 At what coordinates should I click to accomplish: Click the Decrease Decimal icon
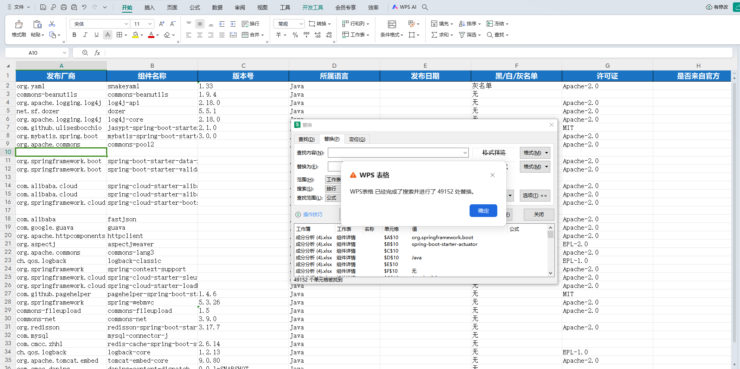[x=329, y=35]
